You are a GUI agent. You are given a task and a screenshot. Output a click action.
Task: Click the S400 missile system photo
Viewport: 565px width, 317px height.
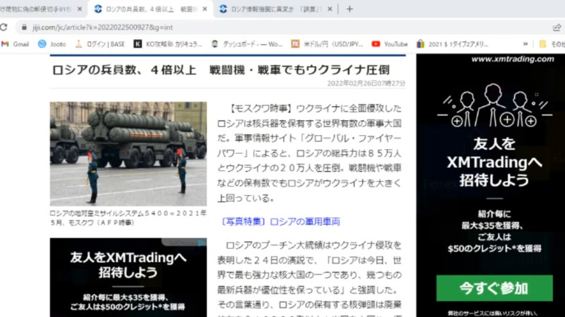click(128, 154)
